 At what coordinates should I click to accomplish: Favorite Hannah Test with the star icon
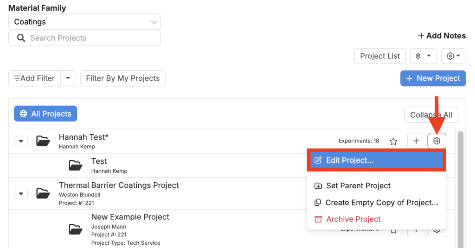393,141
